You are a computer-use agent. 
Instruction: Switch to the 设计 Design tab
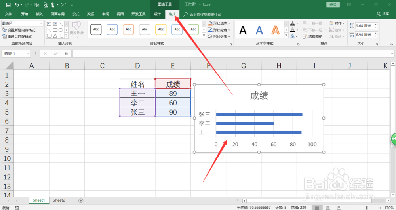click(x=157, y=14)
